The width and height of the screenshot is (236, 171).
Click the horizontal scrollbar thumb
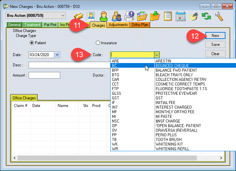(x=107, y=158)
